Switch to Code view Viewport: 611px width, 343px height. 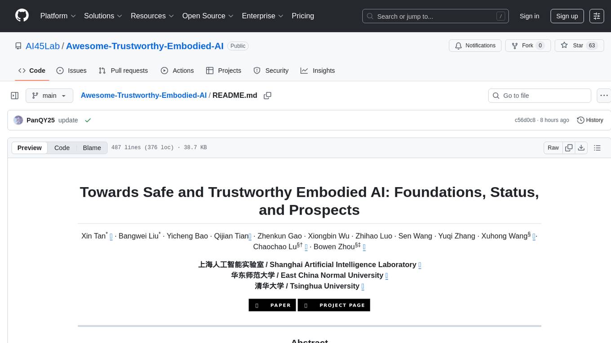[x=62, y=148]
